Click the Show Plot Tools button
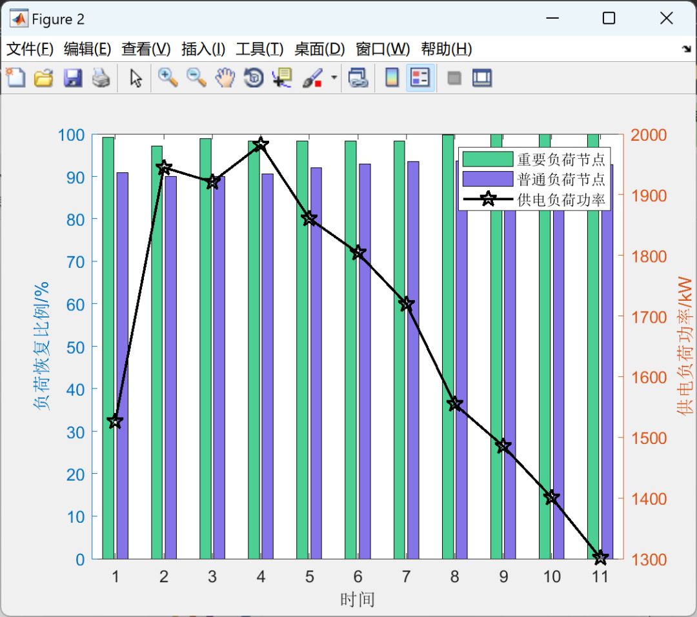 [x=482, y=78]
